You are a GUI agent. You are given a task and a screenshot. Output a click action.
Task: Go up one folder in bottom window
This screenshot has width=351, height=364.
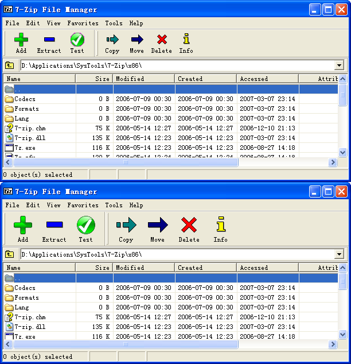click(10, 254)
